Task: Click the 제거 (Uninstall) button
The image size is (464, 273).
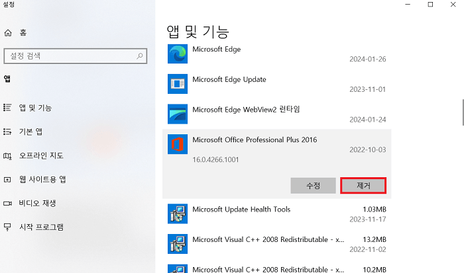Action: 363,186
